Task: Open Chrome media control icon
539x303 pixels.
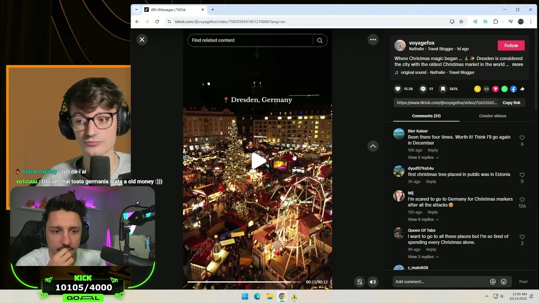Action: tap(510, 21)
